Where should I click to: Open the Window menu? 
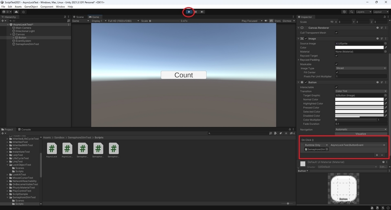click(x=60, y=7)
